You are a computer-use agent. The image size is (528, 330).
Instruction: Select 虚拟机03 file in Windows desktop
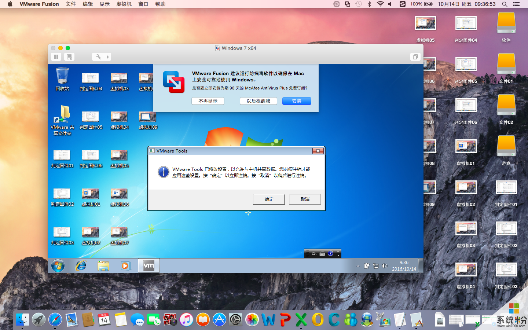point(120,82)
